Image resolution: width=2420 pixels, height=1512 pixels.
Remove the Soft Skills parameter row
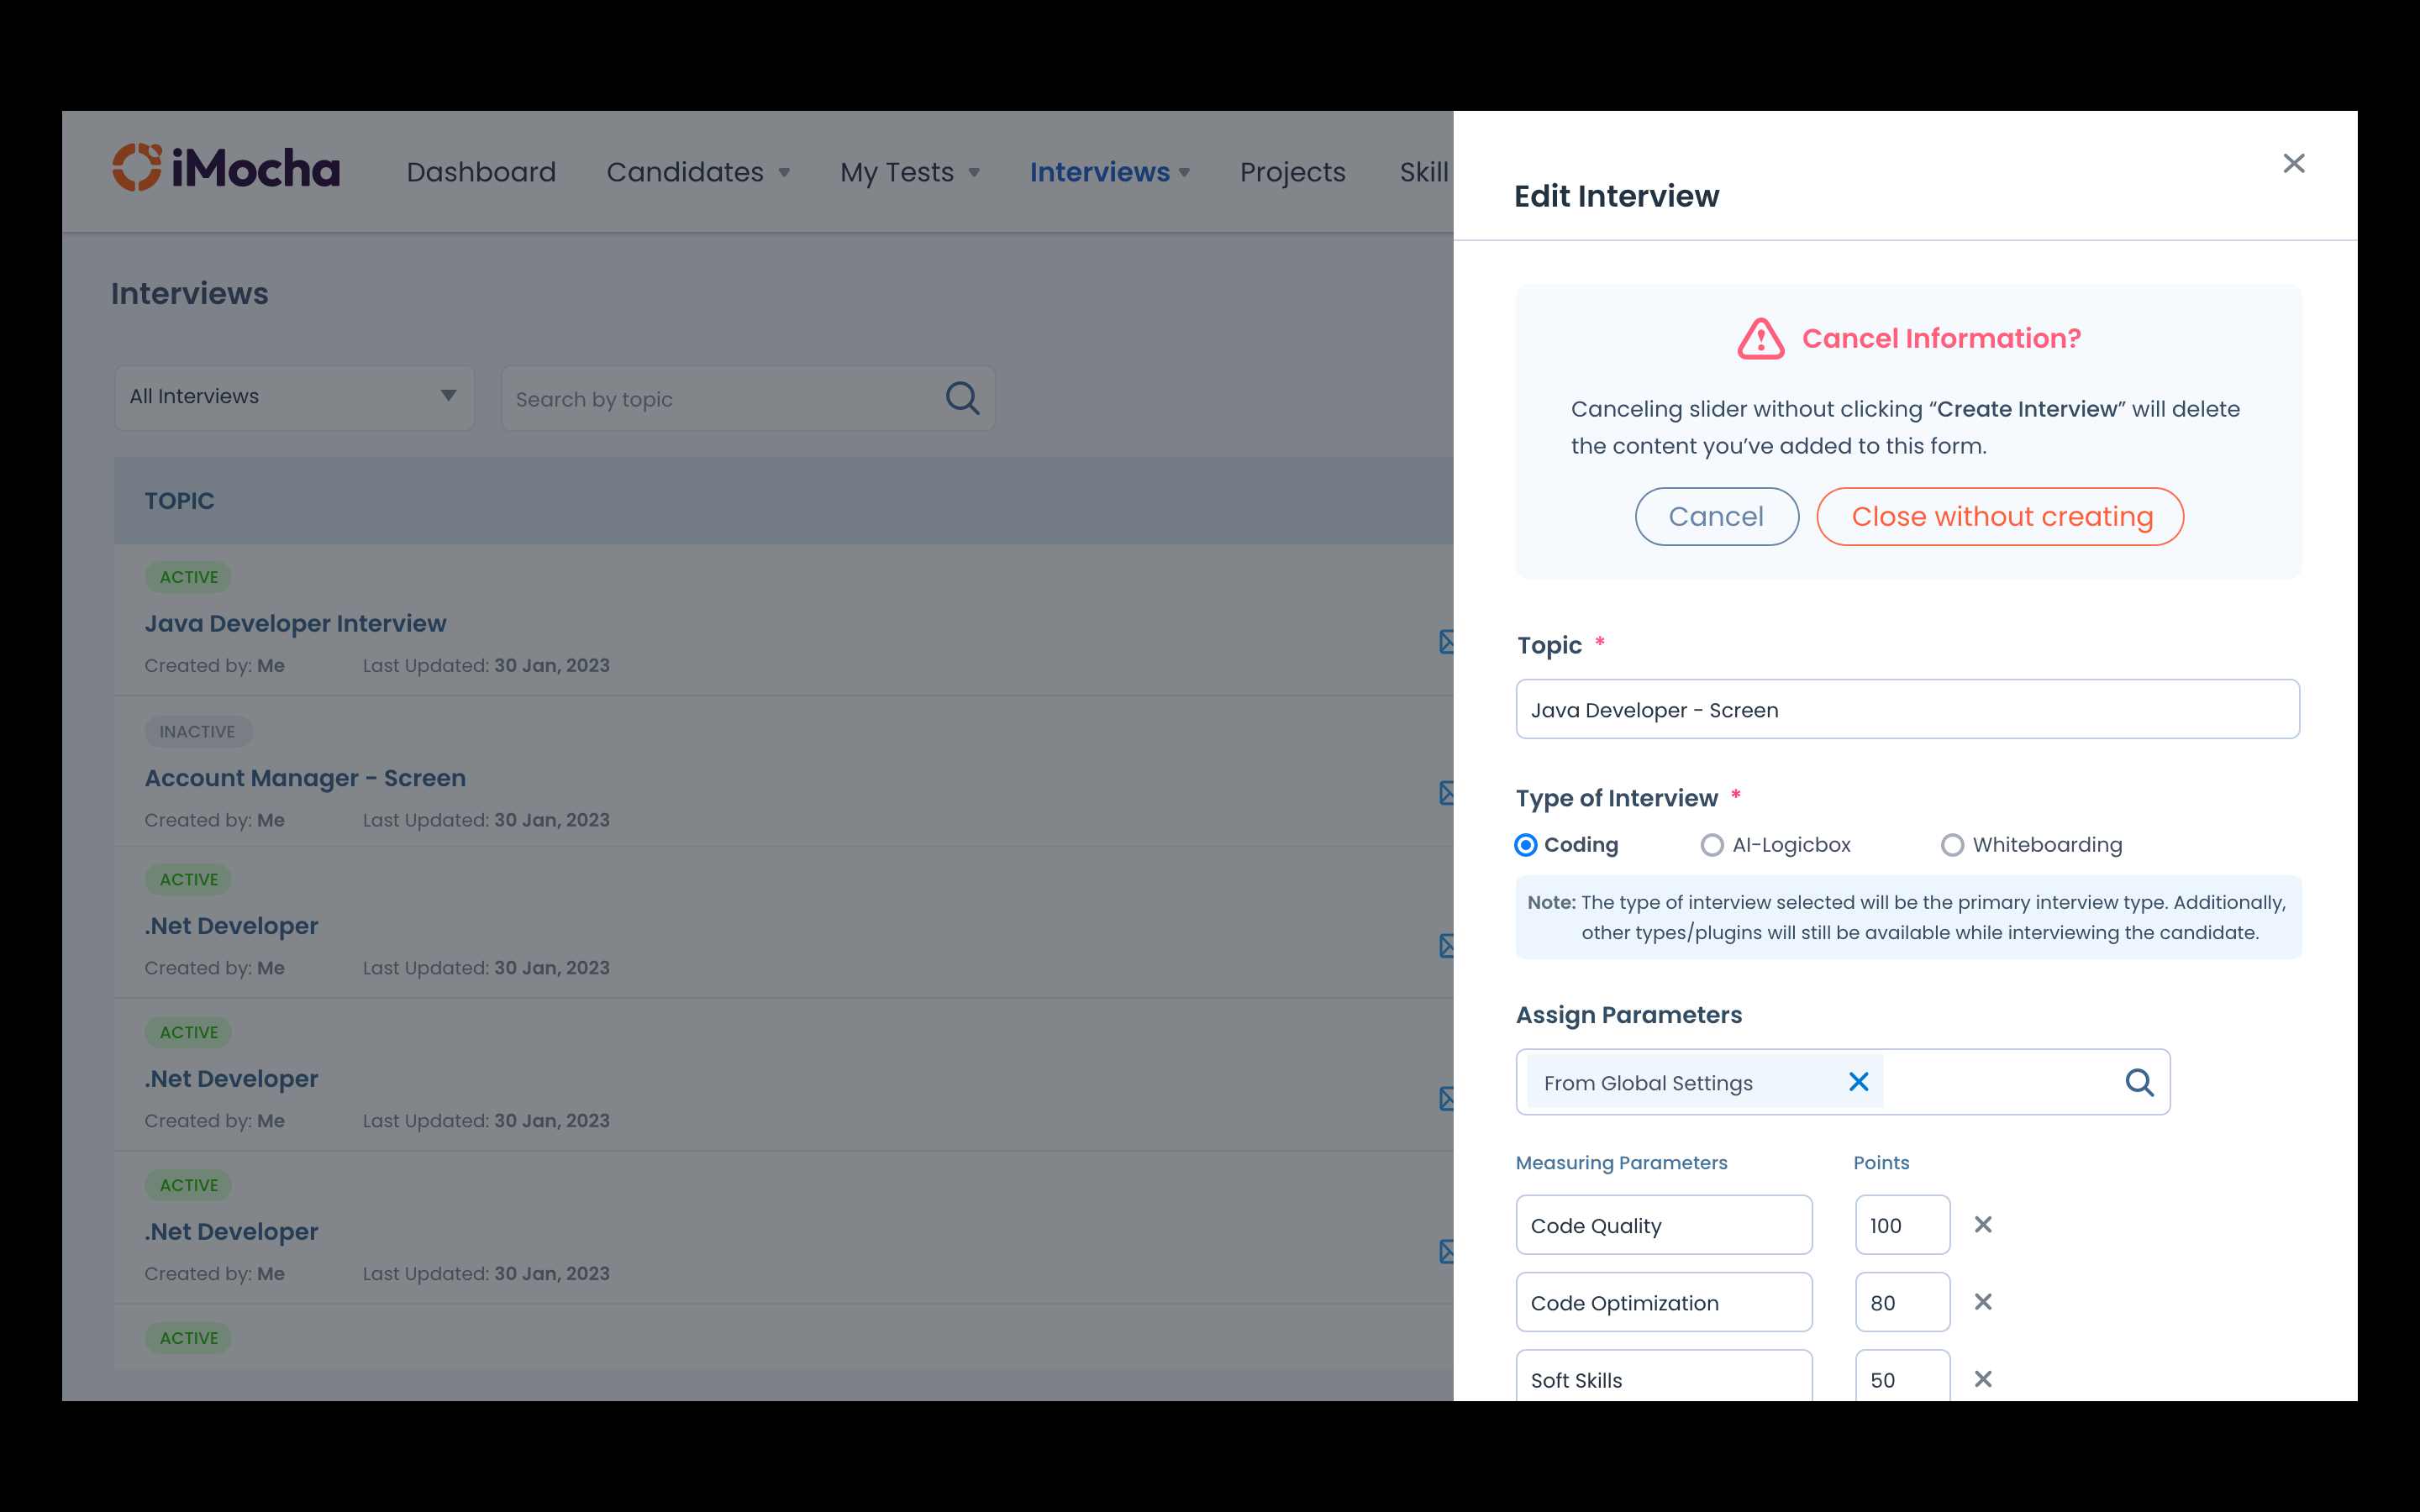click(x=1983, y=1379)
